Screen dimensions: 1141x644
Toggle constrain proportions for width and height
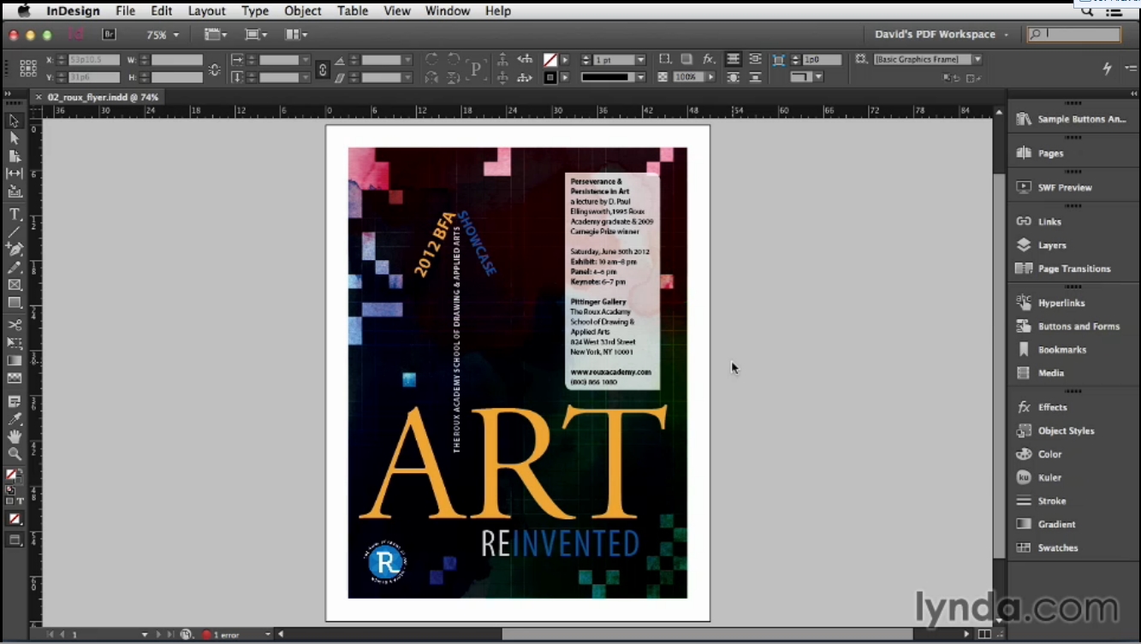[x=214, y=68]
